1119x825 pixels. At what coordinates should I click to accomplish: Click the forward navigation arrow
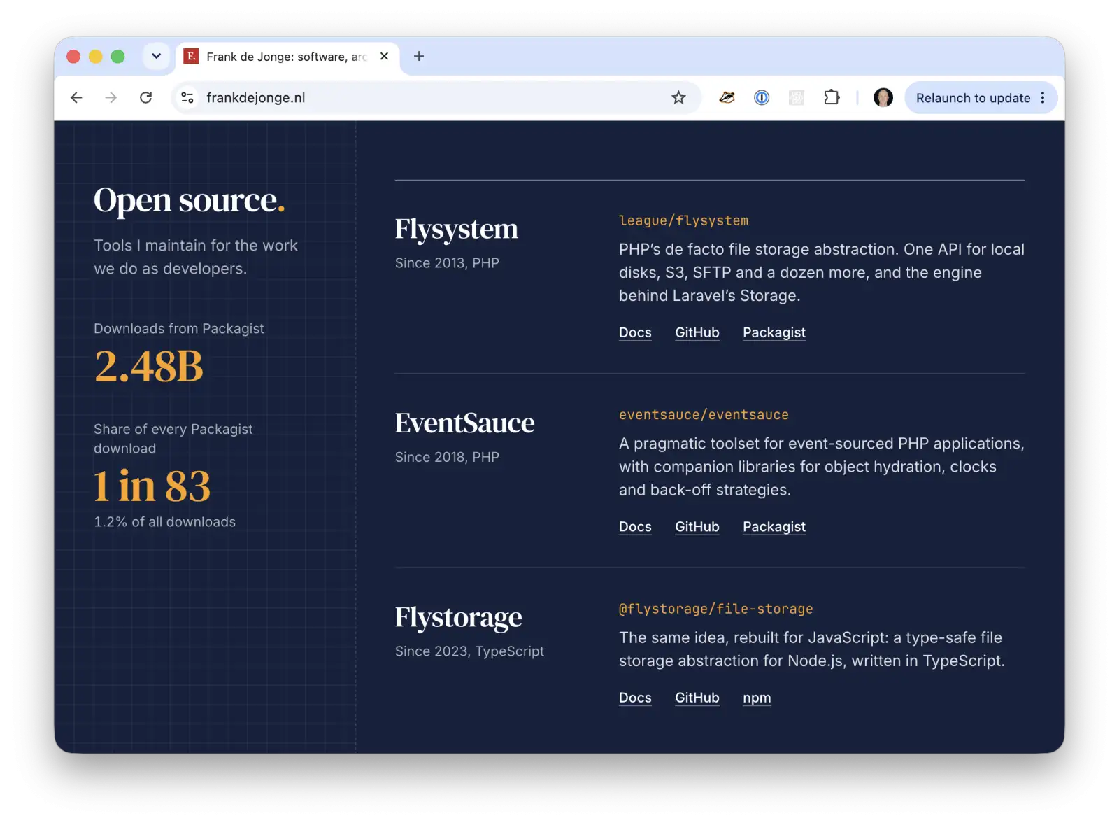coord(111,98)
